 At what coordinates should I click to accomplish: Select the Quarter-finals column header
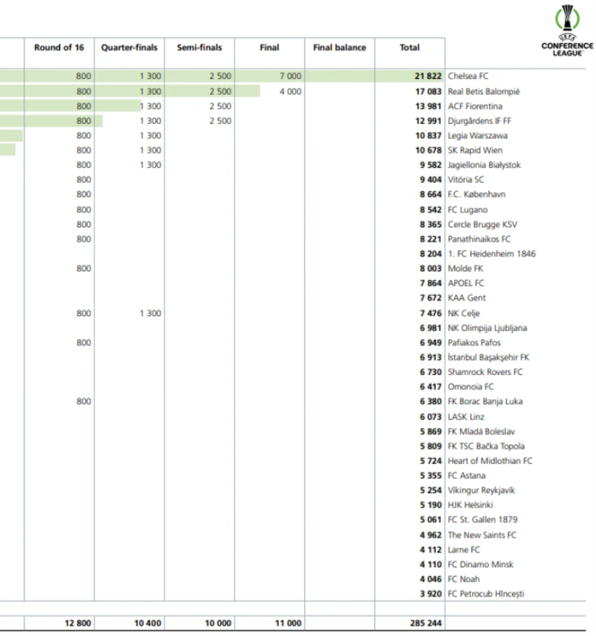point(129,48)
